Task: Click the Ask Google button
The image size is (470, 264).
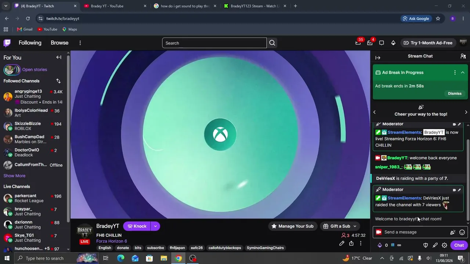Action: (416, 19)
